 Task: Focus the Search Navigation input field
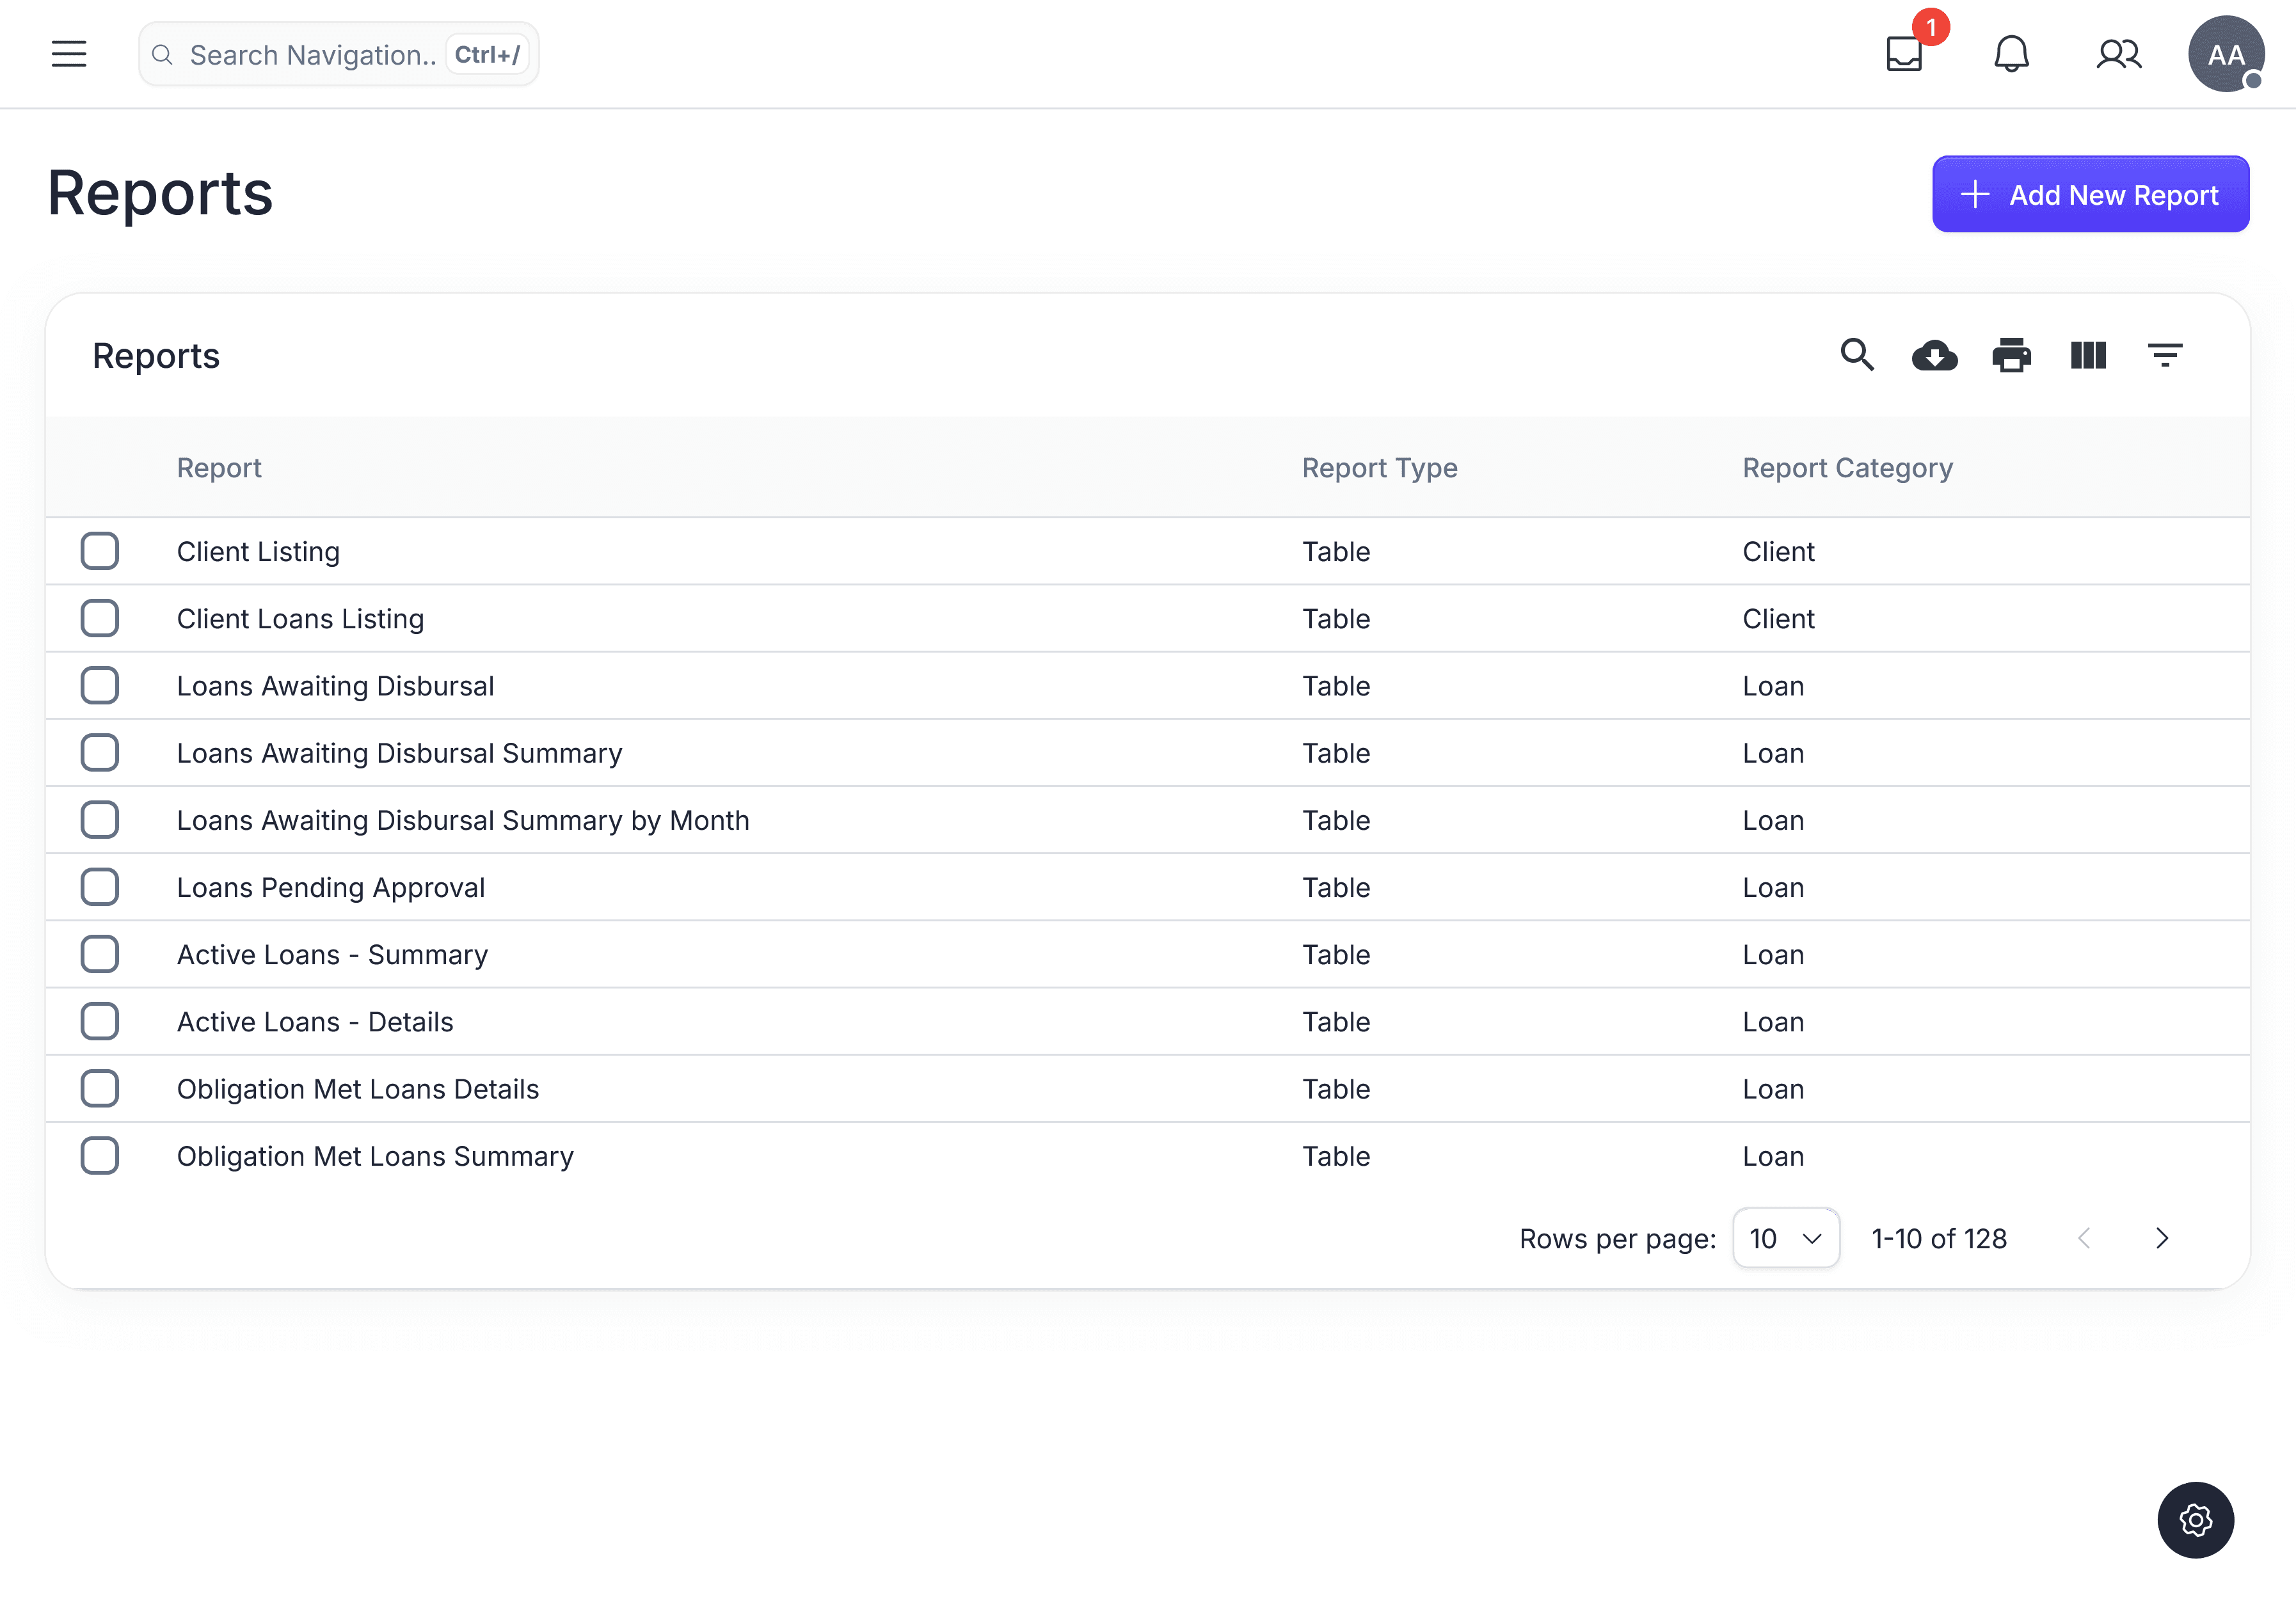tap(312, 55)
